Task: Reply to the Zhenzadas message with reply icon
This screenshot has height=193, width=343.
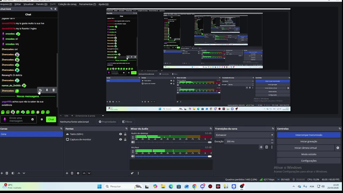Action: 40,90
